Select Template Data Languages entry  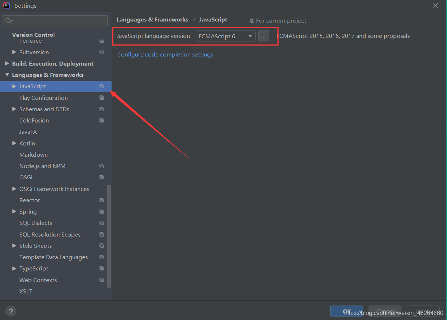point(54,257)
